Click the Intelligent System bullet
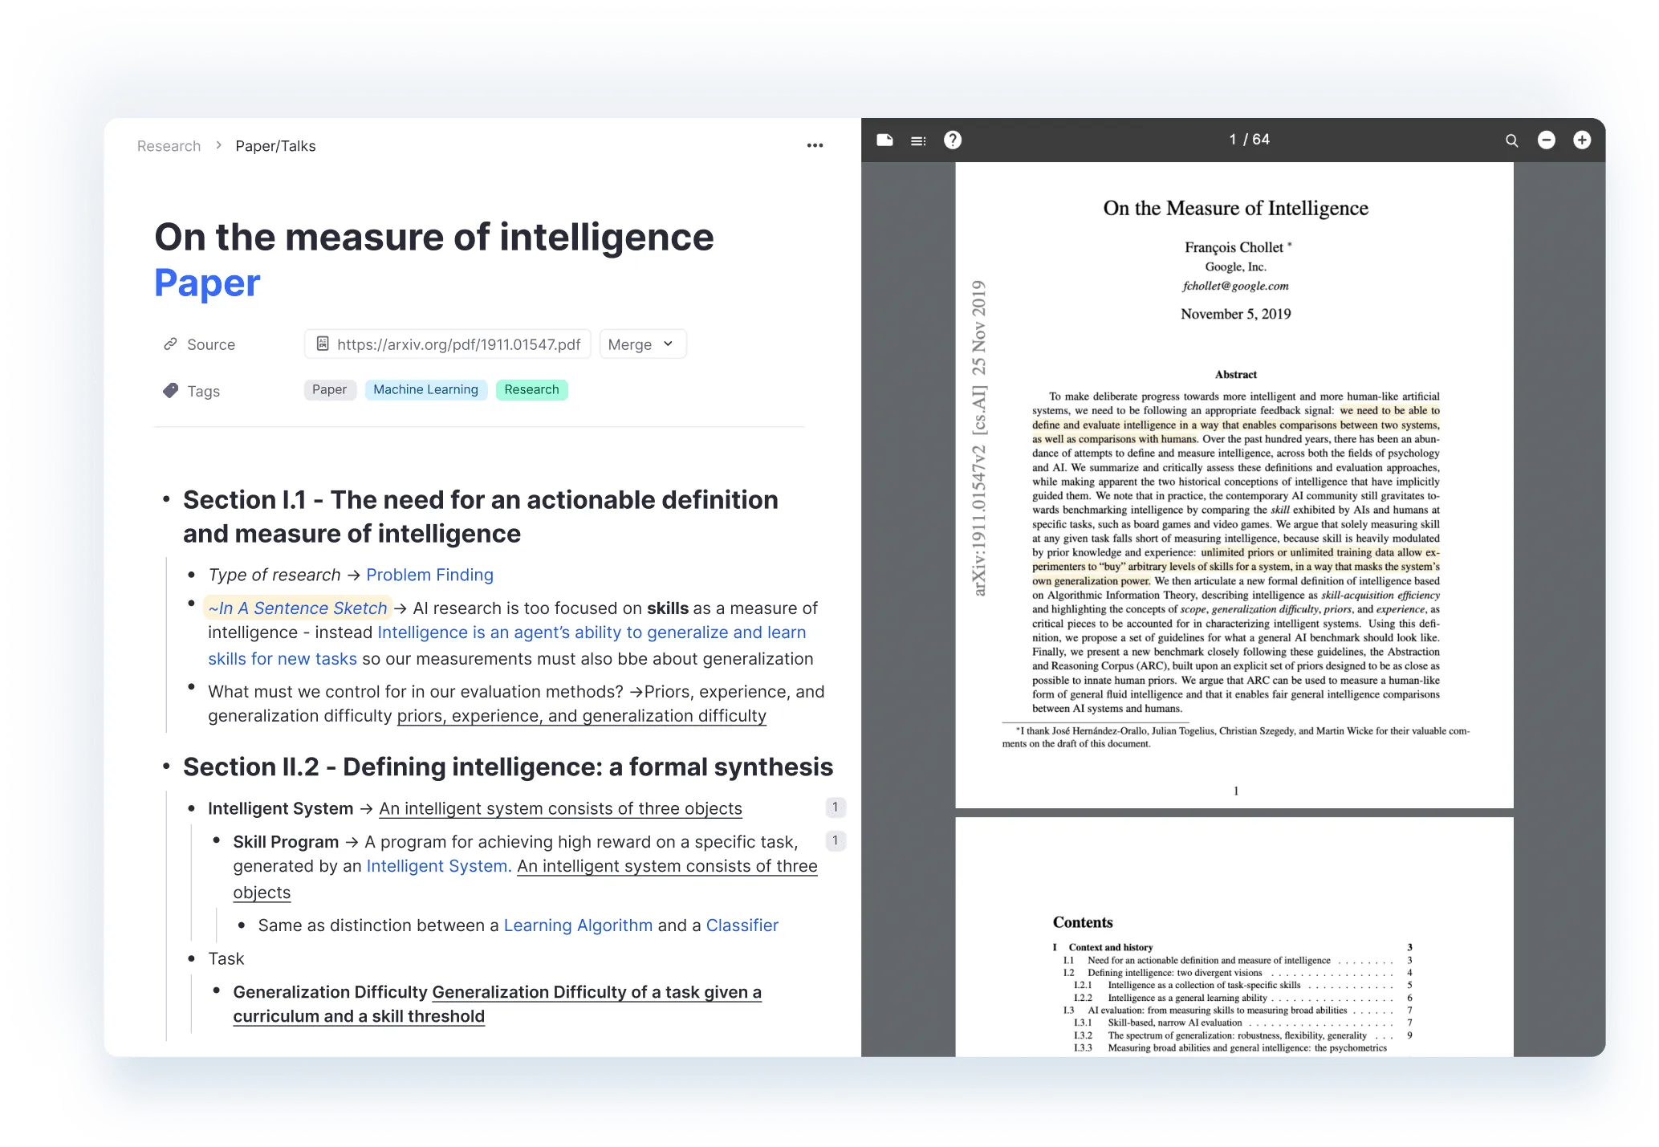 (x=191, y=808)
